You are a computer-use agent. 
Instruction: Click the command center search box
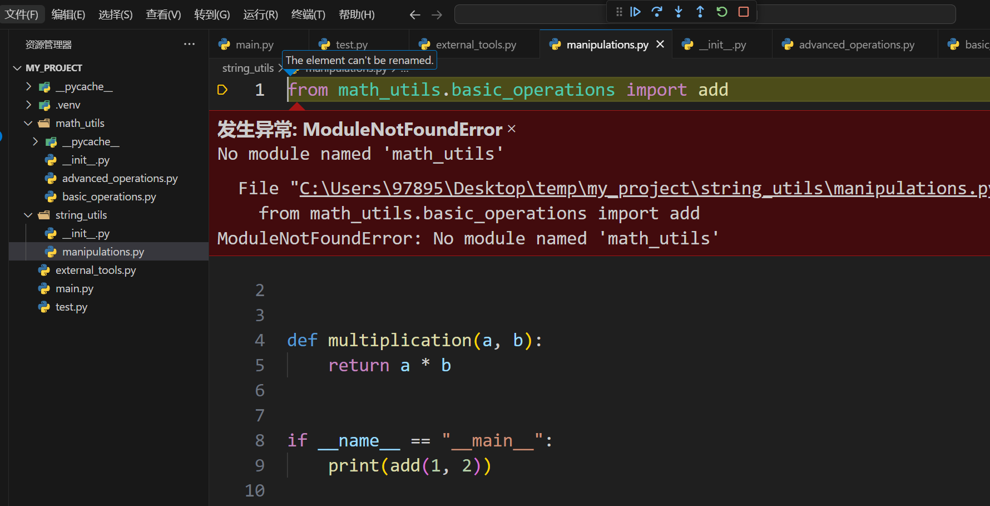coord(705,14)
